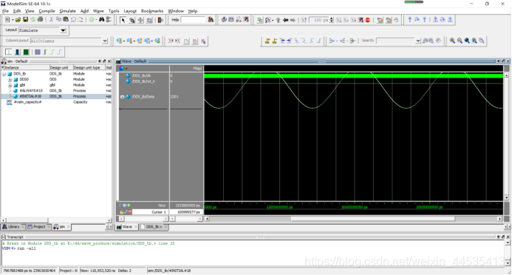The height and width of the screenshot is (275, 512).
Task: Switch to the DDS_tb.v editor tab
Action: (x=154, y=227)
